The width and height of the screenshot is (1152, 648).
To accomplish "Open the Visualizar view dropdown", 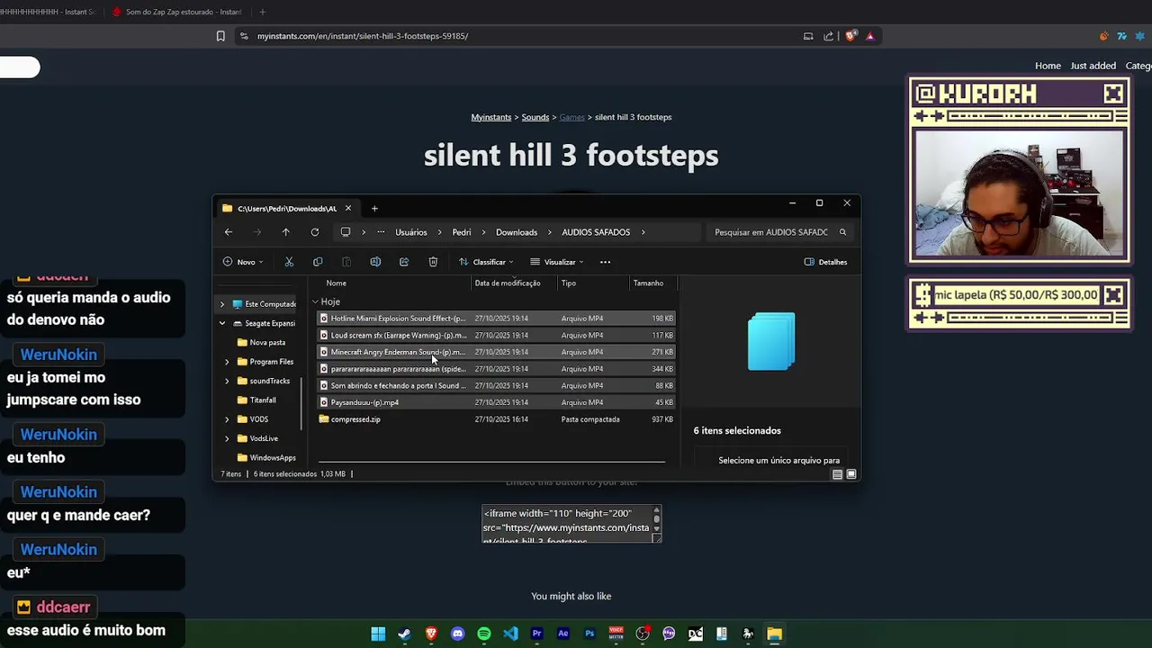I will (x=556, y=262).
